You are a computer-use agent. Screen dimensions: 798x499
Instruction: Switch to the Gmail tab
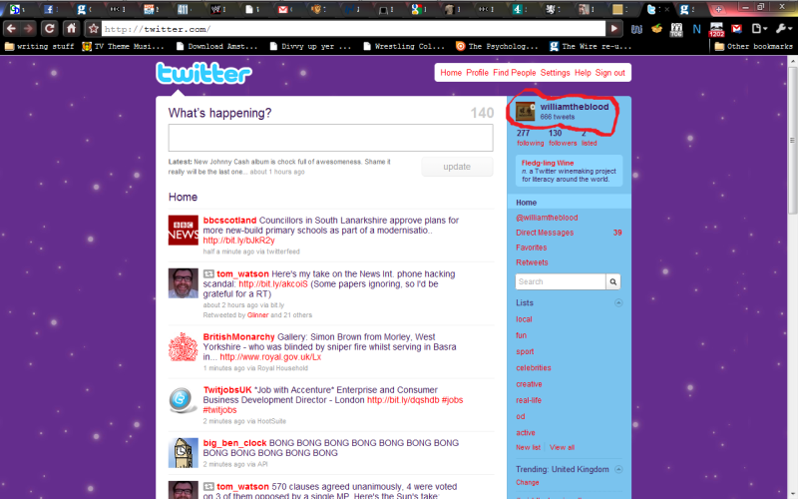(x=285, y=9)
